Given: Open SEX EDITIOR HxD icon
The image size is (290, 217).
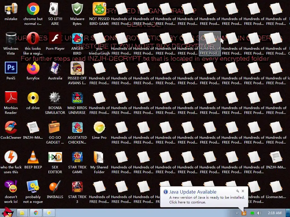Looking at the screenshot, I should pyautogui.click(x=55, y=157).
